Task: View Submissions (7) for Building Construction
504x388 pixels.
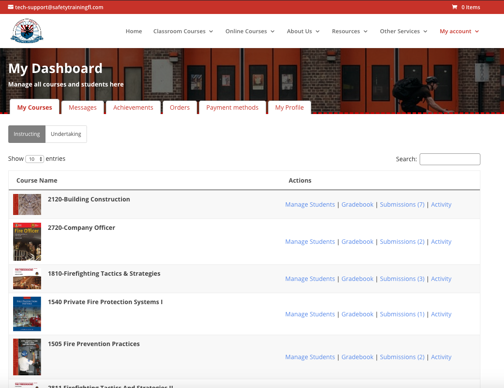Action: [402, 204]
